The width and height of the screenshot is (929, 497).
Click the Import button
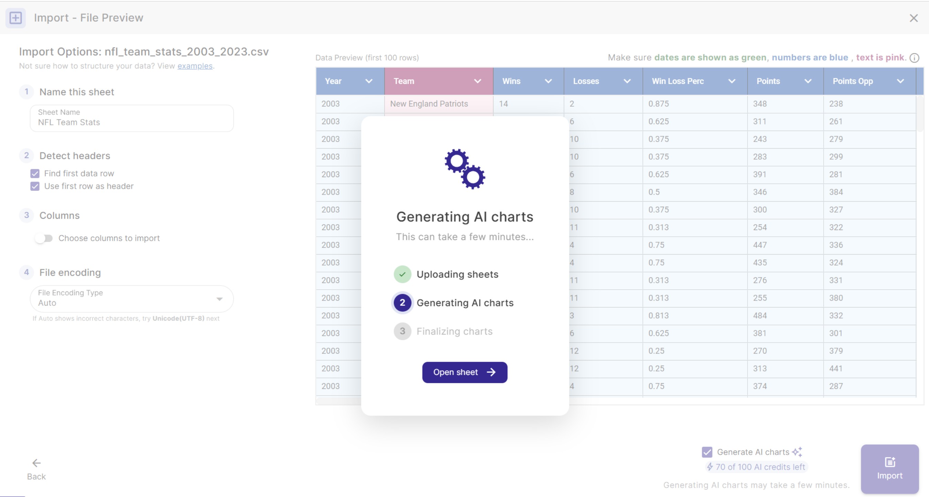pyautogui.click(x=890, y=468)
